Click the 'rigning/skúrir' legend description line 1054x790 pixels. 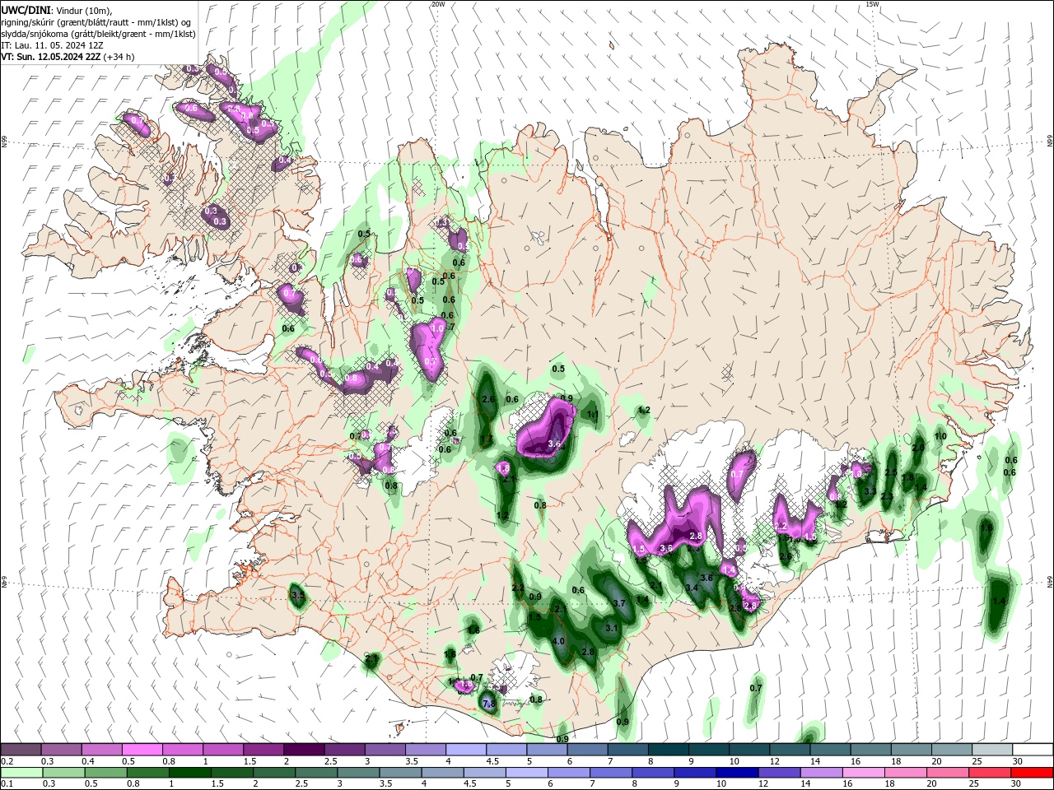click(96, 22)
